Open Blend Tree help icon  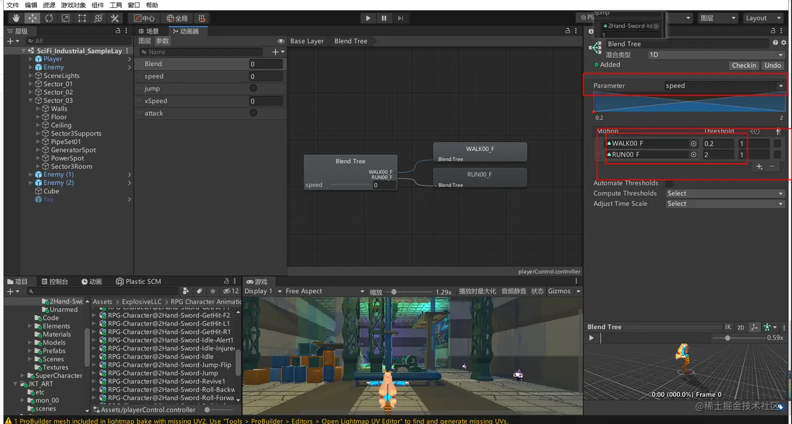pos(775,43)
